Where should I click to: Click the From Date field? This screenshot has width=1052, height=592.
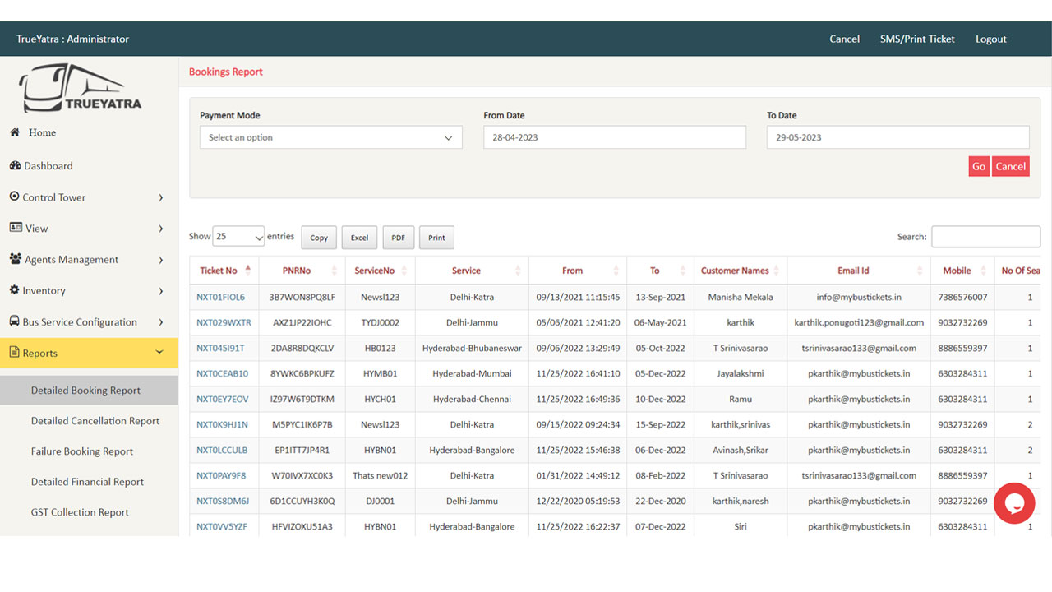tap(614, 137)
